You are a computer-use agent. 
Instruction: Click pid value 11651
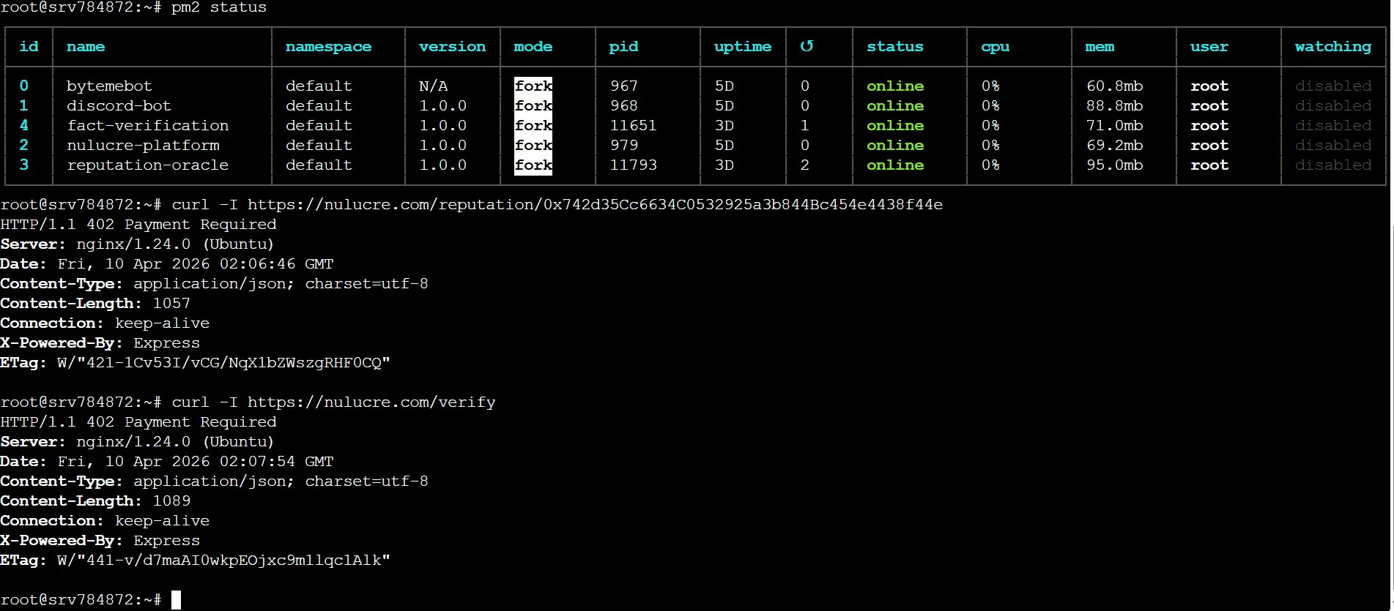coord(634,125)
